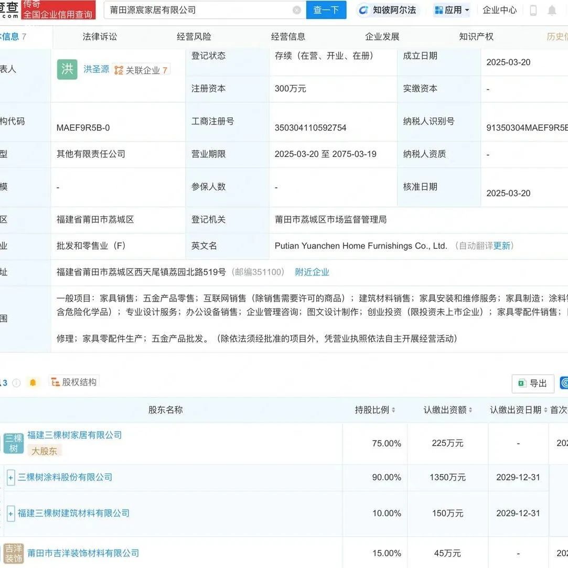
Task: Click the green 洪 avatar icon
Action: click(x=67, y=69)
